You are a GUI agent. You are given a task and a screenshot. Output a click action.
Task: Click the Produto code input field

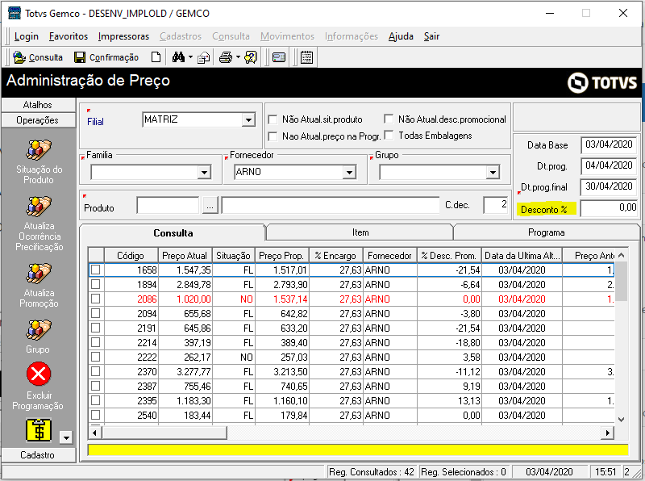coord(168,205)
